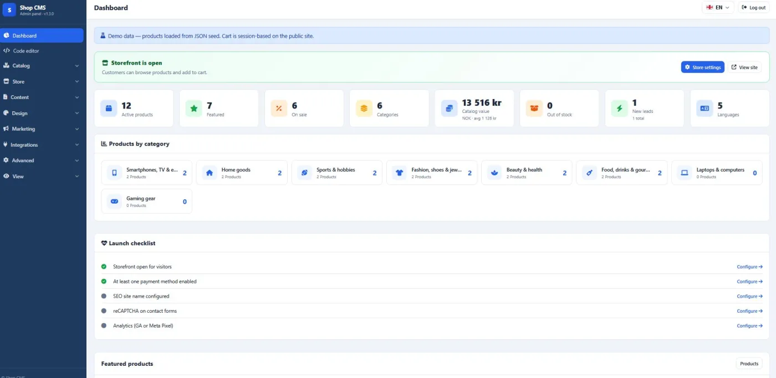The height and width of the screenshot is (378, 776).
Task: Select the Marketing menu label
Action: click(x=23, y=129)
